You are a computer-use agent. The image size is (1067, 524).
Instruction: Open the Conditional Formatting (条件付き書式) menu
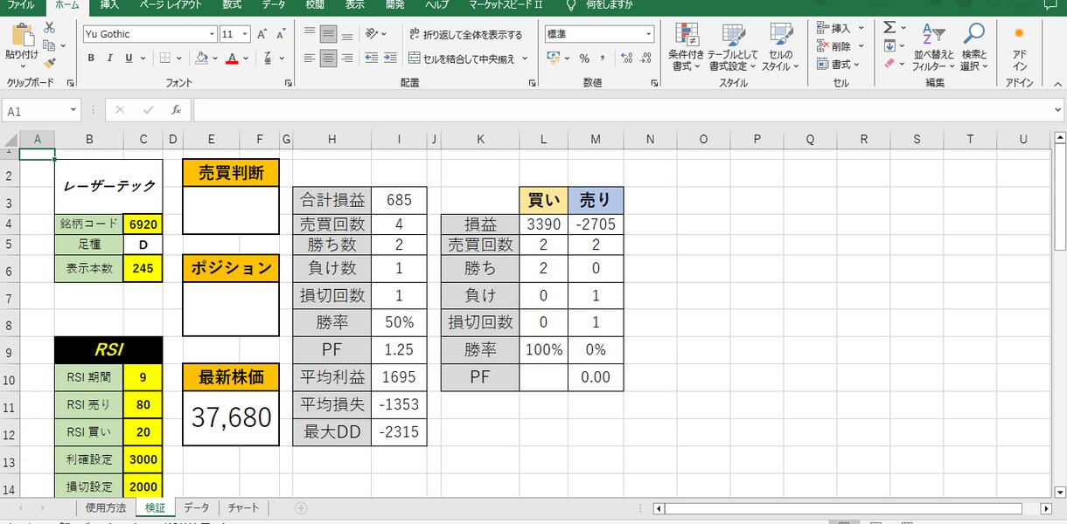(687, 47)
